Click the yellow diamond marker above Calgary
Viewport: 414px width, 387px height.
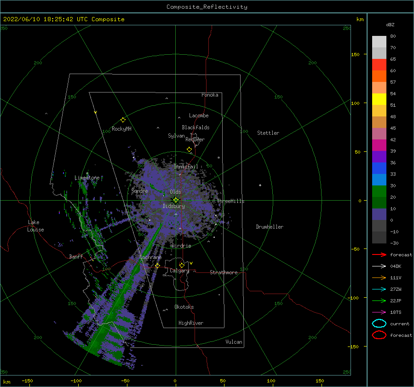182,265
